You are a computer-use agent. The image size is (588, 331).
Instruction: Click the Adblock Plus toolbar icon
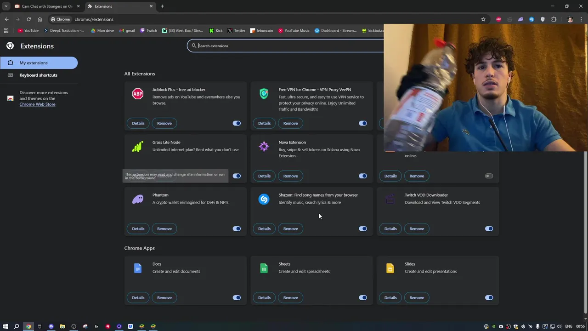coord(498,19)
